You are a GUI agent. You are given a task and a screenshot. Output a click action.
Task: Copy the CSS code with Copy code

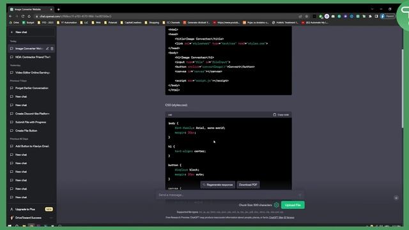281,115
